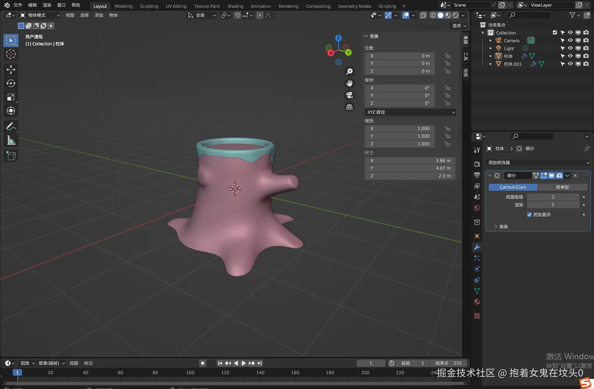This screenshot has width=594, height=389.
Task: Toggle Collection exclude checkbox in outliner
Action: point(554,33)
